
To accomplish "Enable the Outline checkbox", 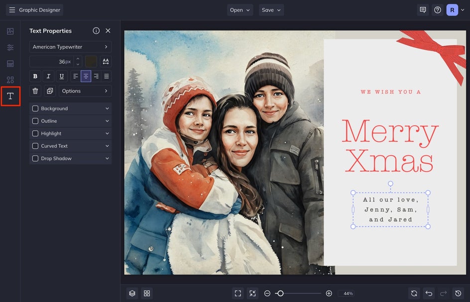I will [35, 121].
